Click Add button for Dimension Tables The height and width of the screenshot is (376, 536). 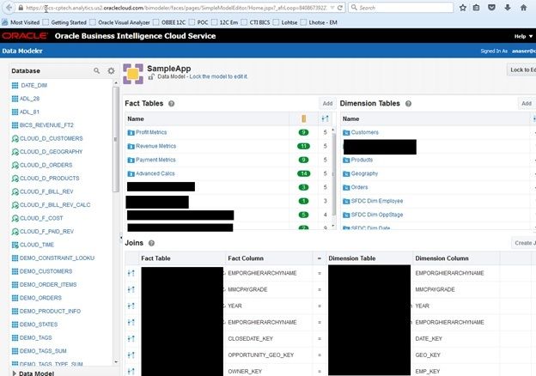click(527, 104)
